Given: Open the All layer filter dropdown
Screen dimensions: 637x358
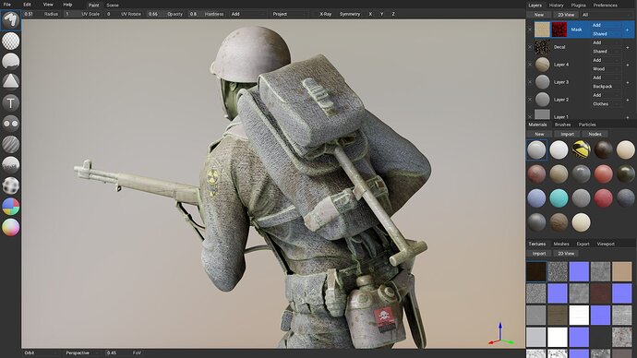Looking at the screenshot, I should [607, 15].
